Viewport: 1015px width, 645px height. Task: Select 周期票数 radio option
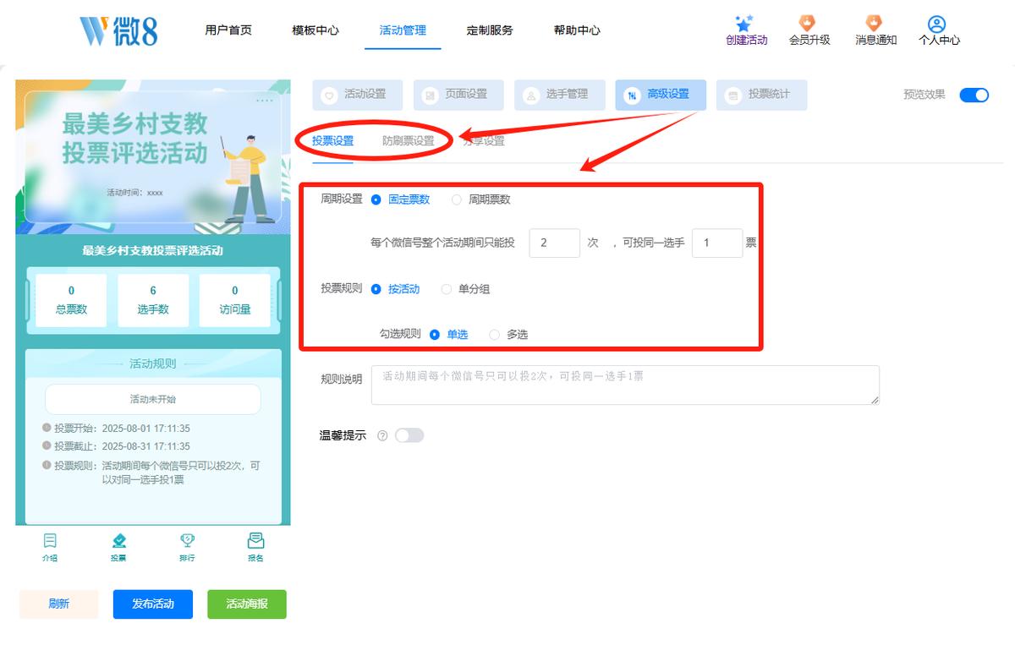[x=481, y=200]
